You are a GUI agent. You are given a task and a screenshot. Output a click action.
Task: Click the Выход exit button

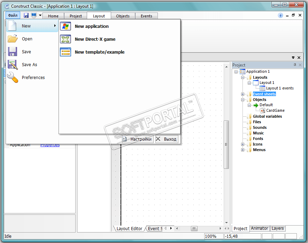click(167, 139)
